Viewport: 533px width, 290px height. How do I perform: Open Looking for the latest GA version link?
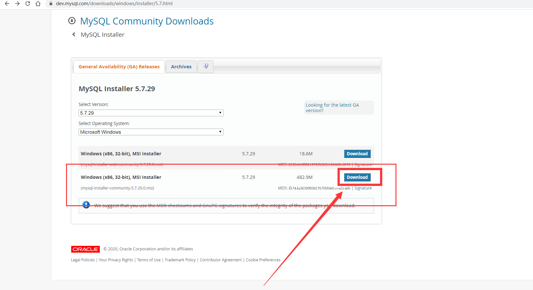332,108
